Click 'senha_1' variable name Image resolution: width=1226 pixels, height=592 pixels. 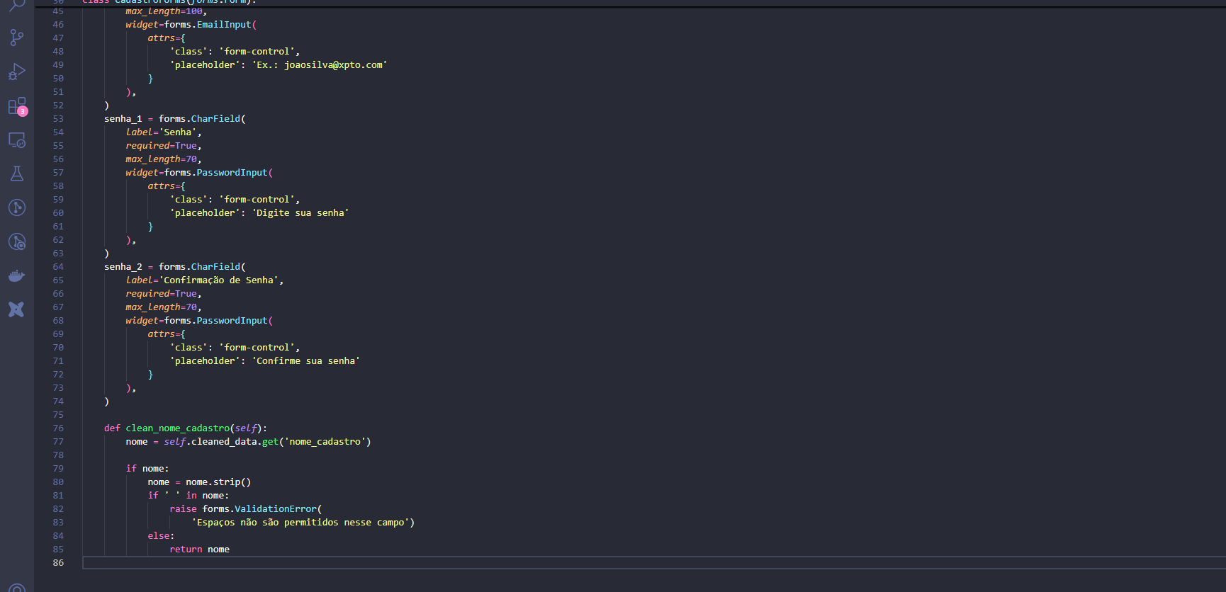tap(123, 119)
